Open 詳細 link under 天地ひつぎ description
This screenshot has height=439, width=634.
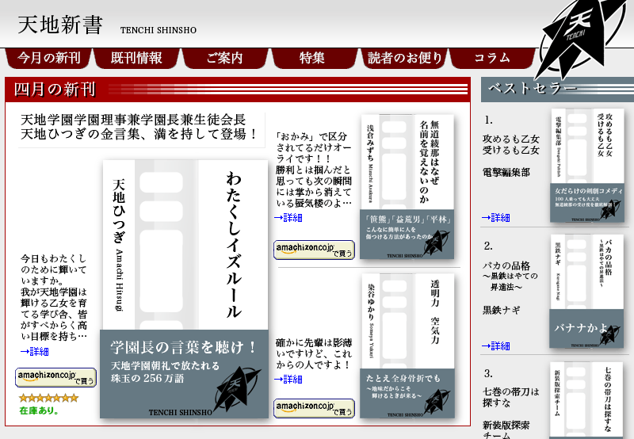[34, 351]
